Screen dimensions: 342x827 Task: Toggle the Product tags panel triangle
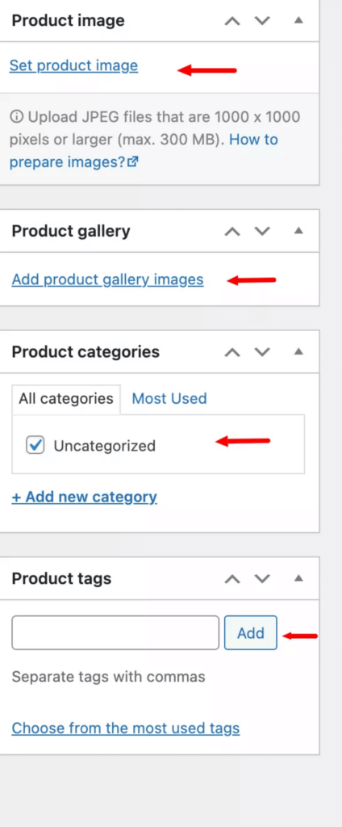pyautogui.click(x=298, y=578)
